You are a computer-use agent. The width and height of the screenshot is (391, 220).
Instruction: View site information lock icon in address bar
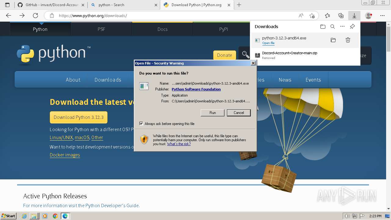click(x=52, y=16)
